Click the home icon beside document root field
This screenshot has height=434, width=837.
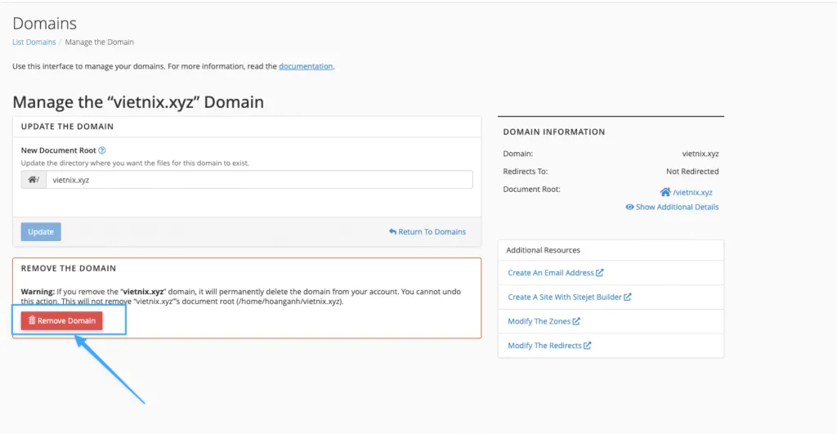tap(34, 180)
